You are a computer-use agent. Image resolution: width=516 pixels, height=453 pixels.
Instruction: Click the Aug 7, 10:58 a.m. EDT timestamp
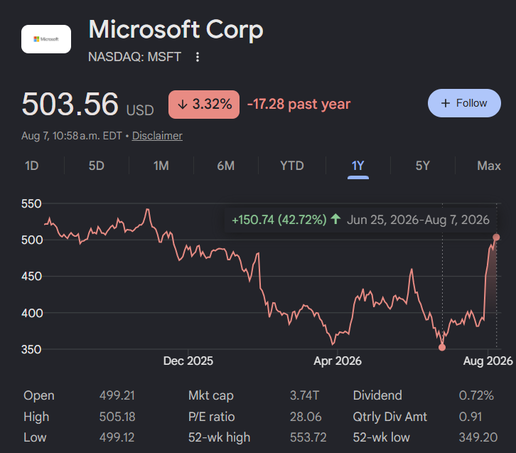(x=72, y=136)
